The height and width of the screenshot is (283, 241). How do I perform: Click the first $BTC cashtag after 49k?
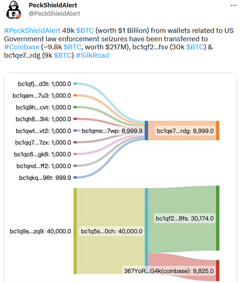(85, 30)
